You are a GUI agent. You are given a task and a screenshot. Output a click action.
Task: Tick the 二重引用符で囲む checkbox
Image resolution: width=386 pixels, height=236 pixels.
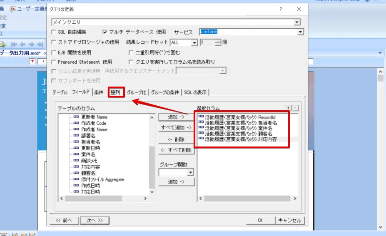132,52
